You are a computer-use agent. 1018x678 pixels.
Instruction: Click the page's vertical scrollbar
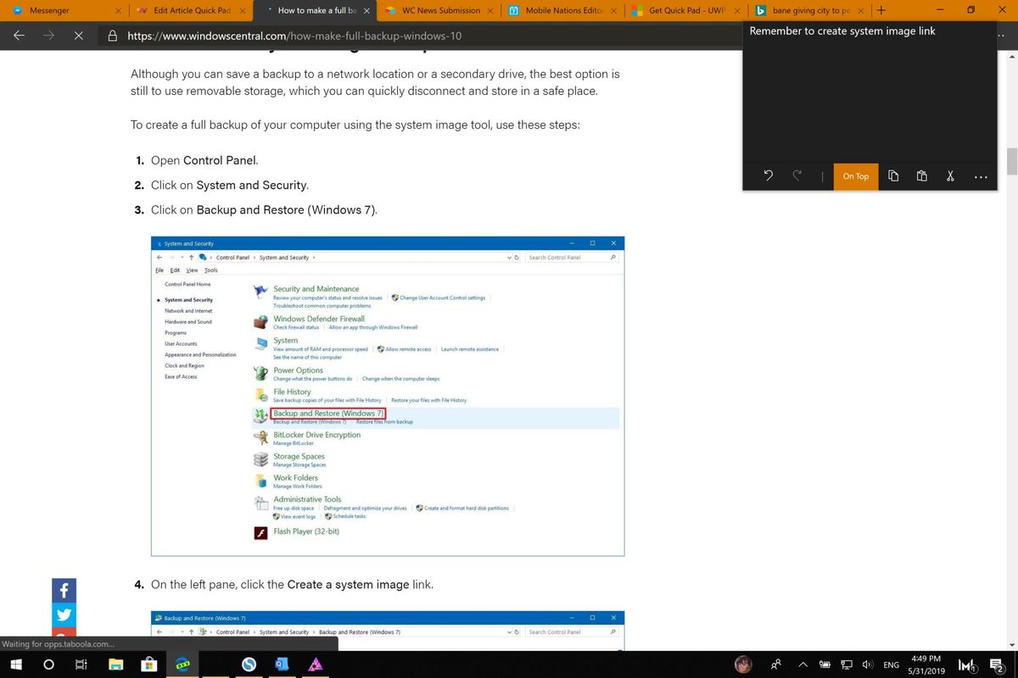click(1010, 159)
